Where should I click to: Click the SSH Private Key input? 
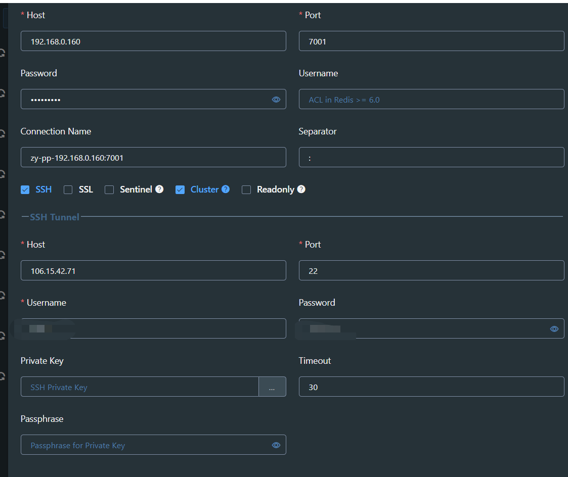click(x=140, y=387)
